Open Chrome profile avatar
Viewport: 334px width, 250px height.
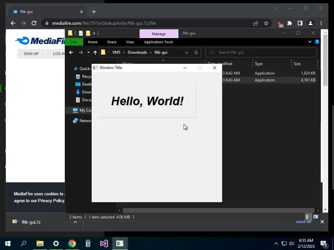[311, 23]
